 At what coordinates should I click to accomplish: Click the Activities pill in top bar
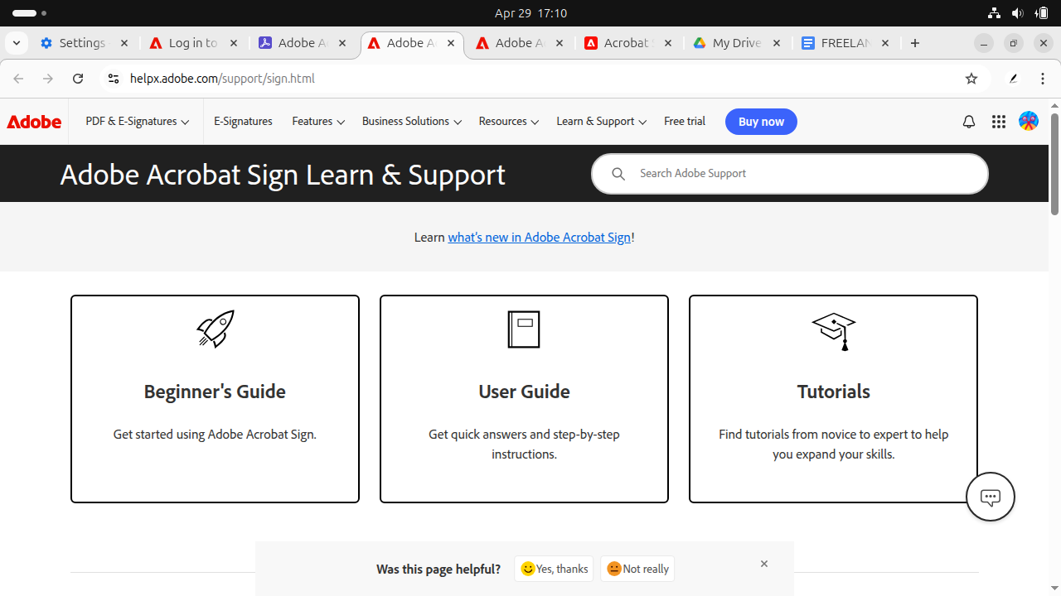point(29,13)
